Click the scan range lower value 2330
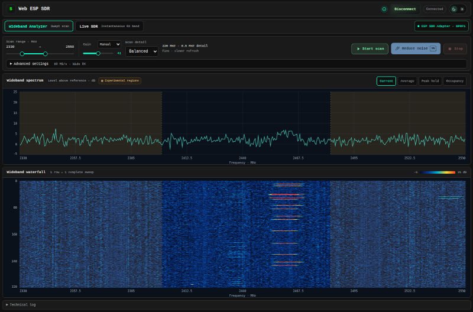473x312 pixels. tap(10, 47)
